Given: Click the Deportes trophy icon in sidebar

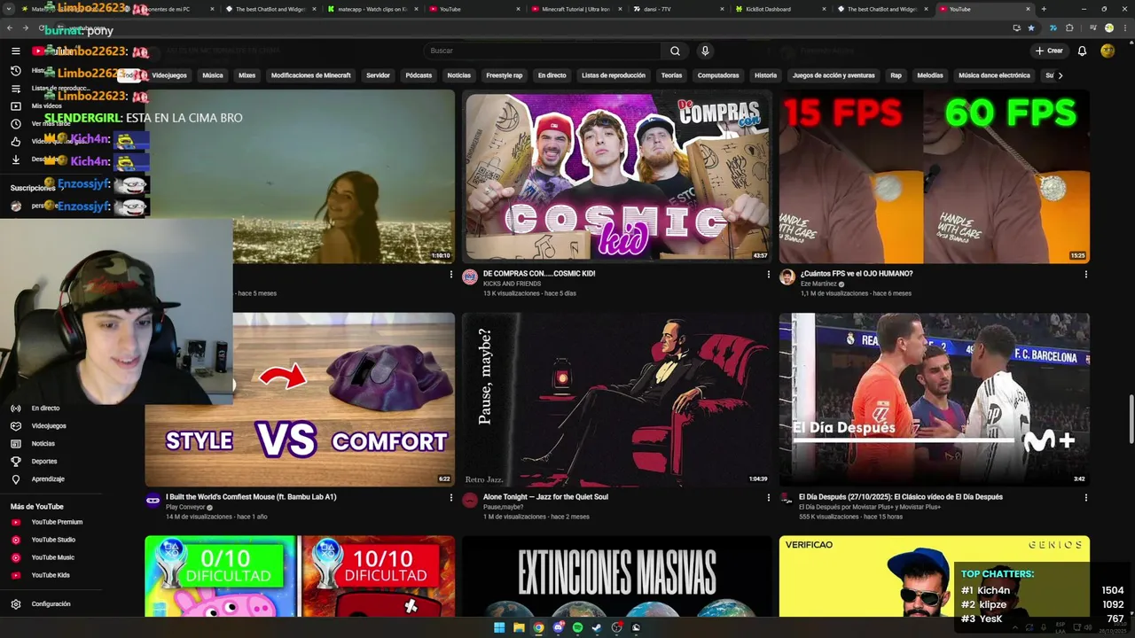Looking at the screenshot, I should point(15,462).
